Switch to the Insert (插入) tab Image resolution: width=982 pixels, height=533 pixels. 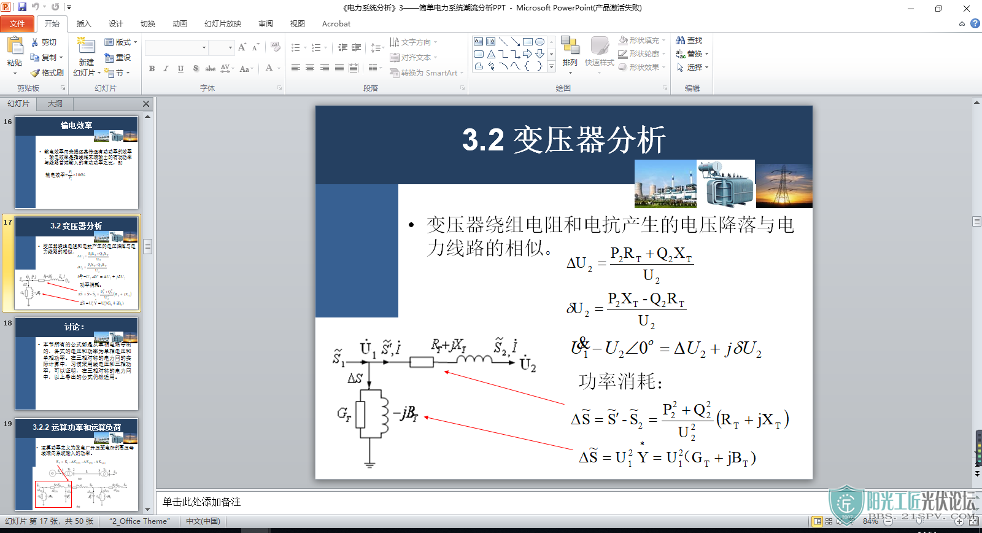pyautogui.click(x=83, y=24)
